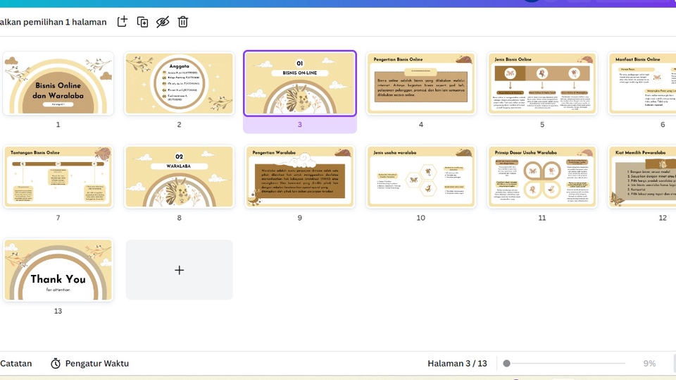676x380 pixels.
Task: Hide the selected page using eye icon
Action: pos(163,22)
